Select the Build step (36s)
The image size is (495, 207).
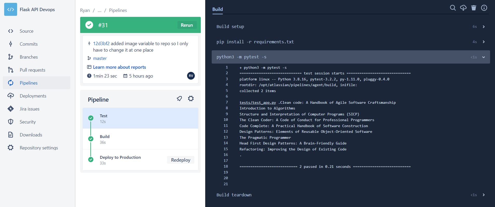140,139
